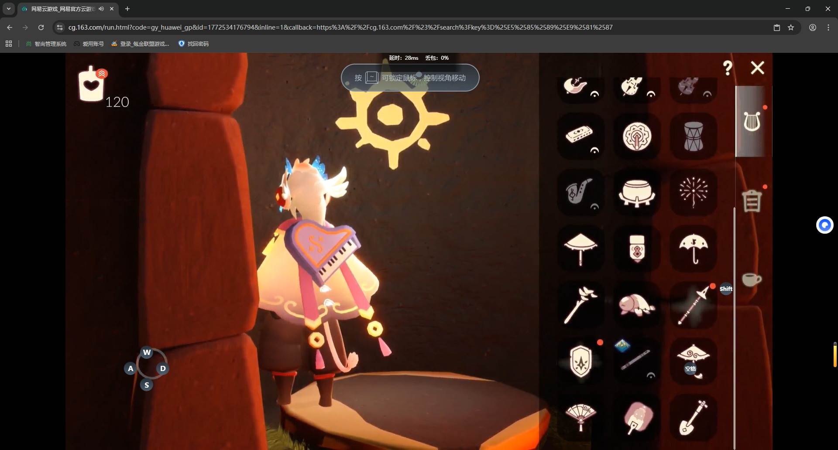
Task: Click the Shift key hint badge
Action: 726,289
